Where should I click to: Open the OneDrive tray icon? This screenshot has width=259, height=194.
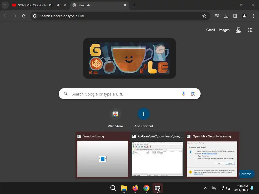tap(214, 188)
